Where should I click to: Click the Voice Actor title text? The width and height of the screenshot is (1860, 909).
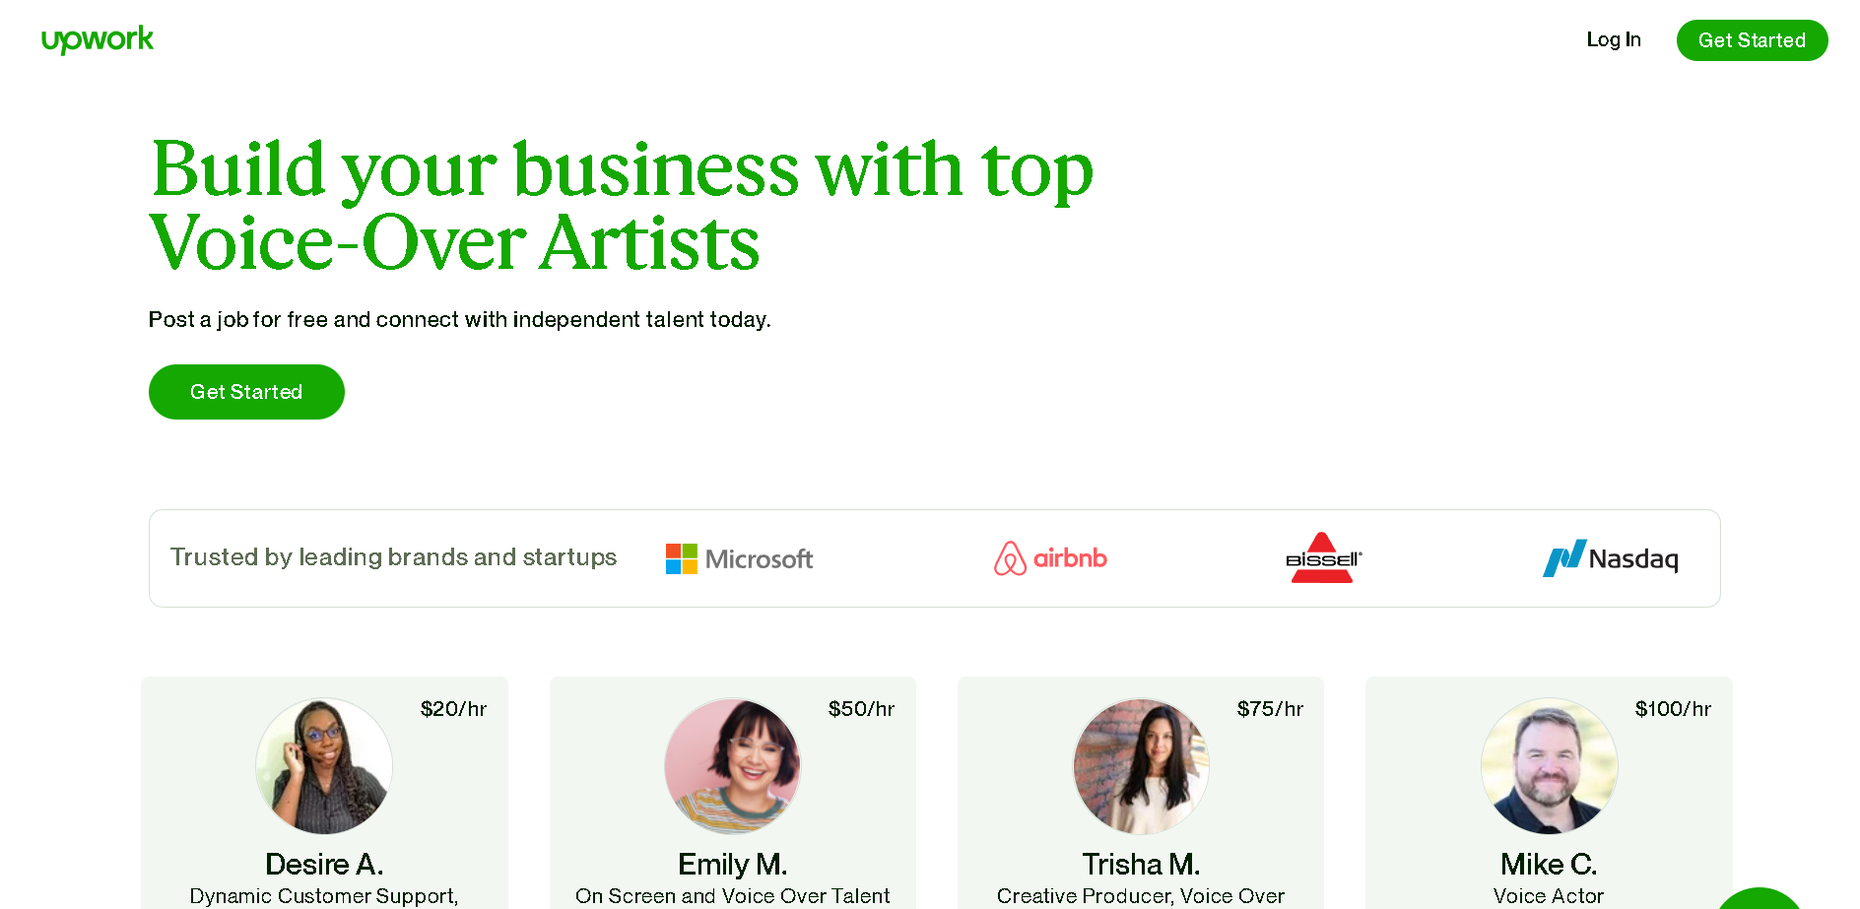point(1549,895)
